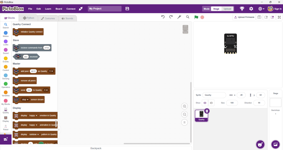
Task: Expand the stop sensor stream dropdown
Action: coord(25,100)
